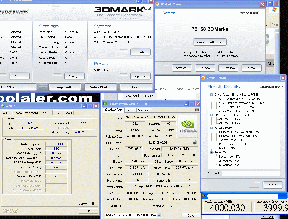Close the Result Details window via title X
The image size is (288, 219).
[283, 78]
